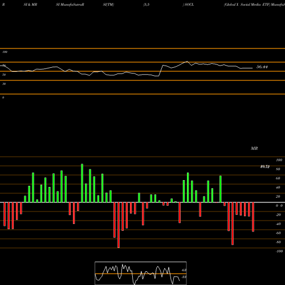This screenshot has width=285, height=285.
Task: Click the RSI axis label 100 on left
Action: coord(5,52)
